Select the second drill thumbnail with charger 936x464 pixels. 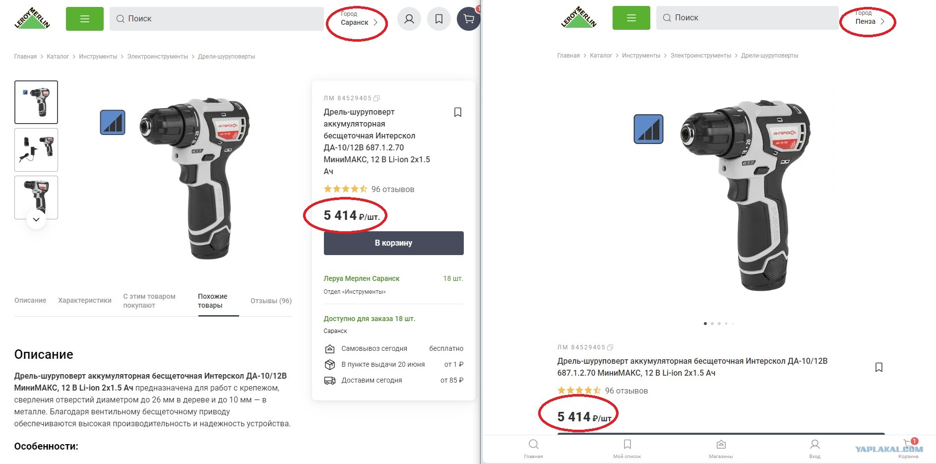click(36, 150)
